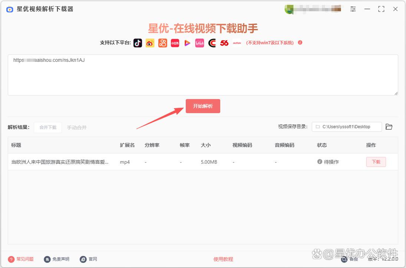The height and width of the screenshot is (268, 406).
Task: Click the 5.00MB size cell
Action: click(x=209, y=162)
